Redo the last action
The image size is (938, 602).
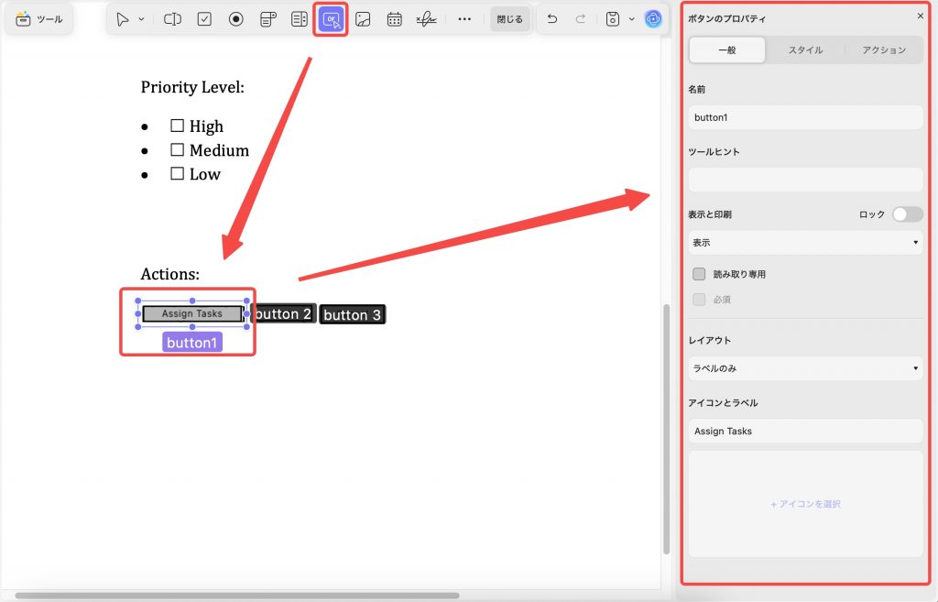[580, 19]
